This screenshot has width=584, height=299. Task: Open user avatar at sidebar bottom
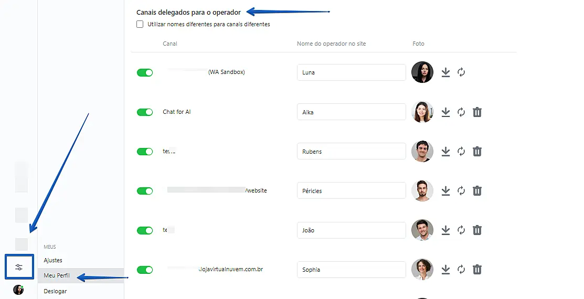18,290
